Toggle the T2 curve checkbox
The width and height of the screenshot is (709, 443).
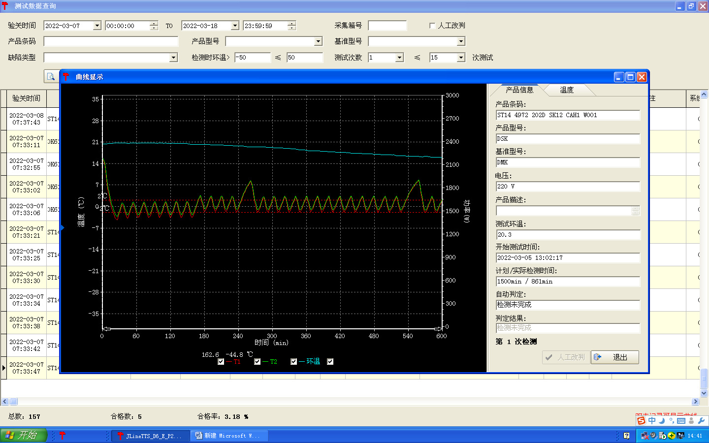coord(258,362)
